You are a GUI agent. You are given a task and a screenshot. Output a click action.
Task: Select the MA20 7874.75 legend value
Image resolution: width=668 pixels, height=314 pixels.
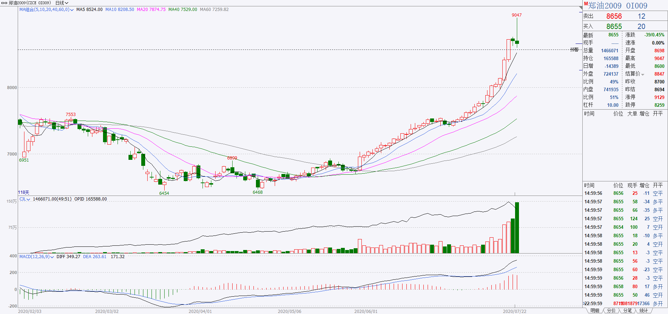click(x=151, y=10)
